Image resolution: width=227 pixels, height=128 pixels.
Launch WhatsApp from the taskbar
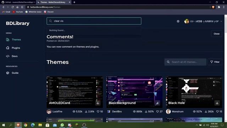[62, 125]
